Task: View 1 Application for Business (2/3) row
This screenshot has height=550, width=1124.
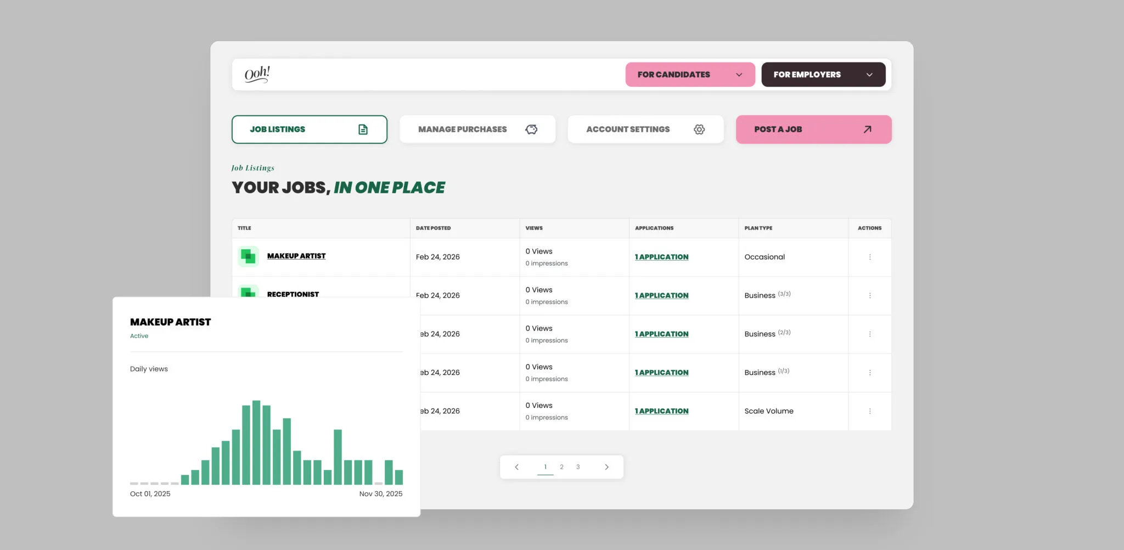Action: pyautogui.click(x=661, y=334)
